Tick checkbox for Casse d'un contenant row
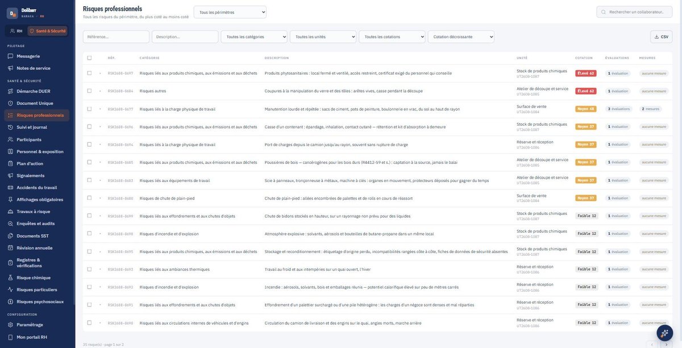This screenshot has height=348, width=682. tap(89, 127)
